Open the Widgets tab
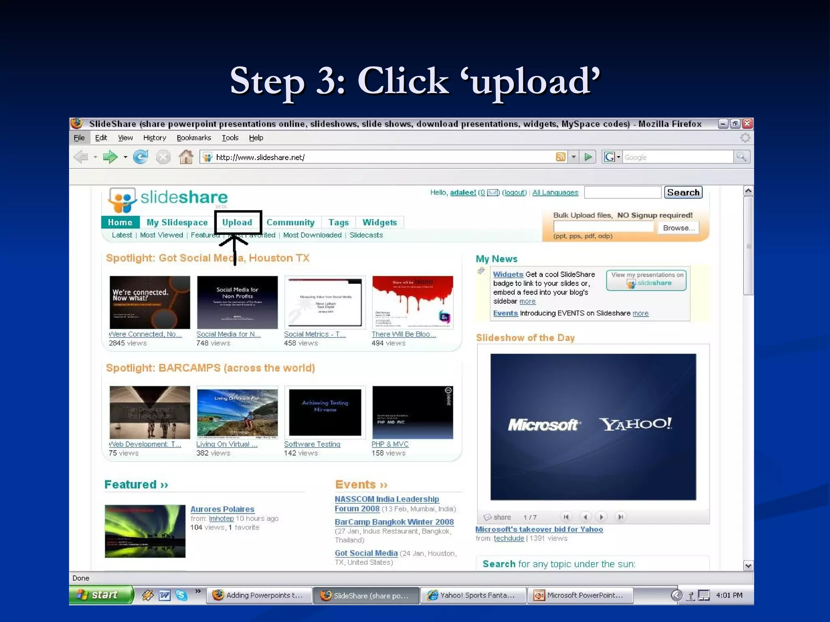 (x=379, y=222)
